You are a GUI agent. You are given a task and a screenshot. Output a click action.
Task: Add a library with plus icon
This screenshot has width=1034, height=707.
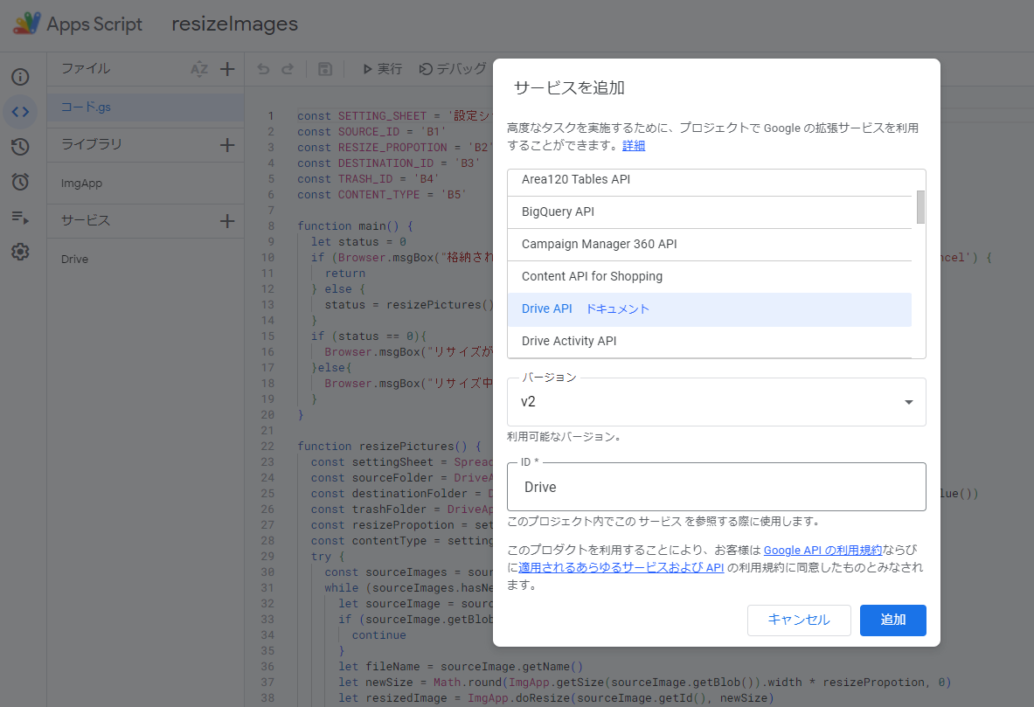pyautogui.click(x=227, y=145)
